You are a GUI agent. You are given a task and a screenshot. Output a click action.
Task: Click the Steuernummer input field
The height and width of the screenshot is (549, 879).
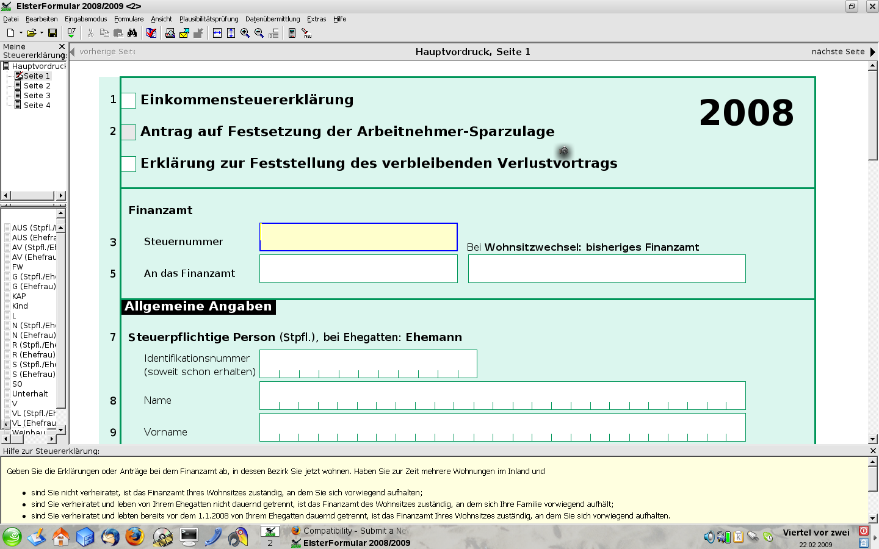(358, 237)
